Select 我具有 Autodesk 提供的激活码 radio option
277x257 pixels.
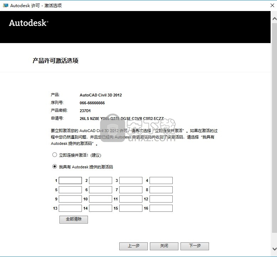(x=54, y=167)
